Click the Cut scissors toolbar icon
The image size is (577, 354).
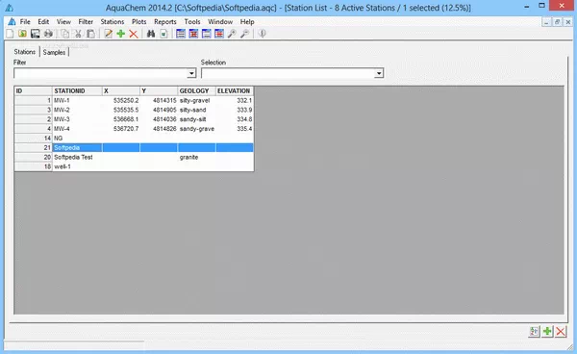pos(78,34)
